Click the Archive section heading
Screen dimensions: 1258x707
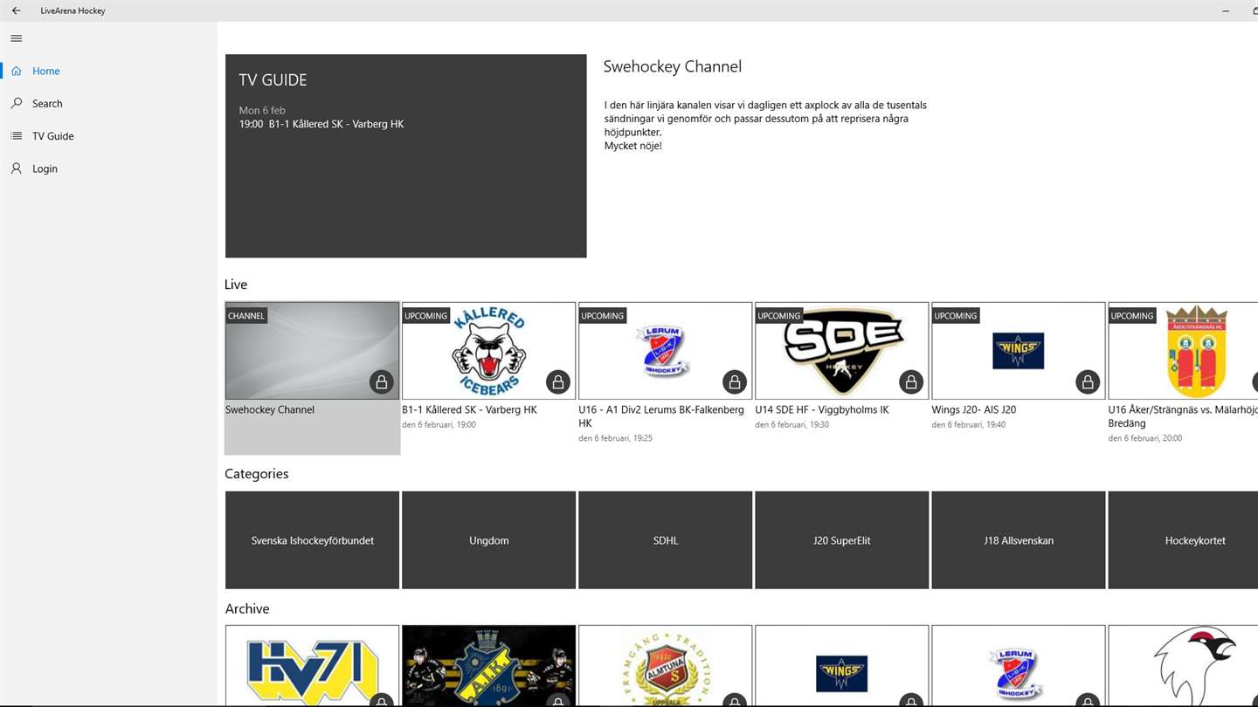tap(246, 609)
